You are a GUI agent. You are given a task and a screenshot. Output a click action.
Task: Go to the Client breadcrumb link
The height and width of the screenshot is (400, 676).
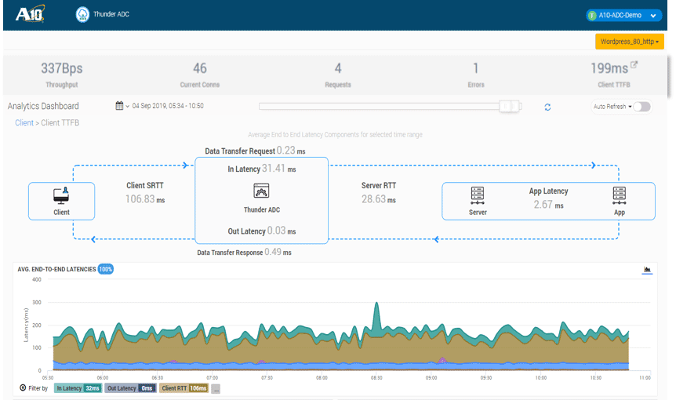pos(24,123)
